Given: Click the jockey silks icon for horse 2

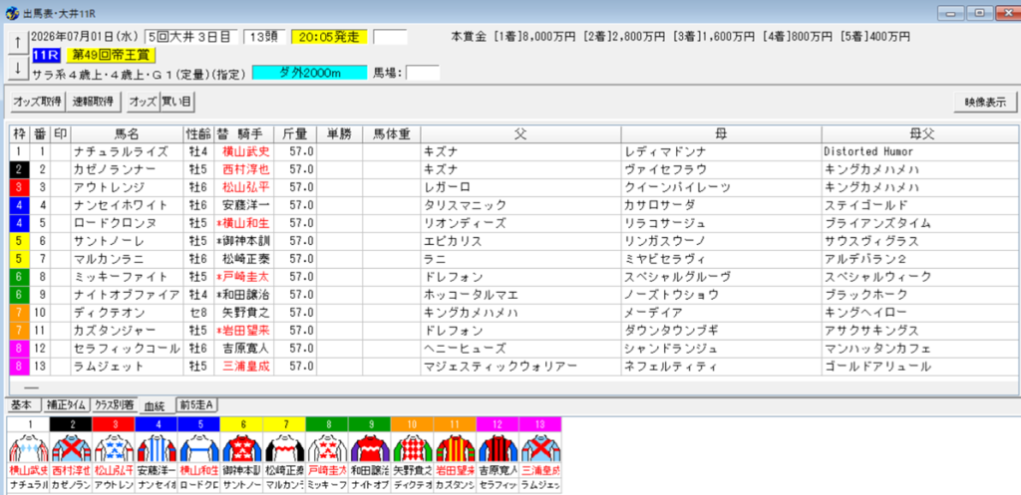Looking at the screenshot, I should [x=71, y=447].
